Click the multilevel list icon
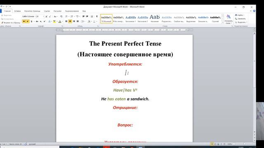This screenshot has height=148, width=264. click(77, 16)
